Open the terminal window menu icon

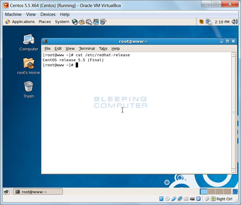coord(45,41)
